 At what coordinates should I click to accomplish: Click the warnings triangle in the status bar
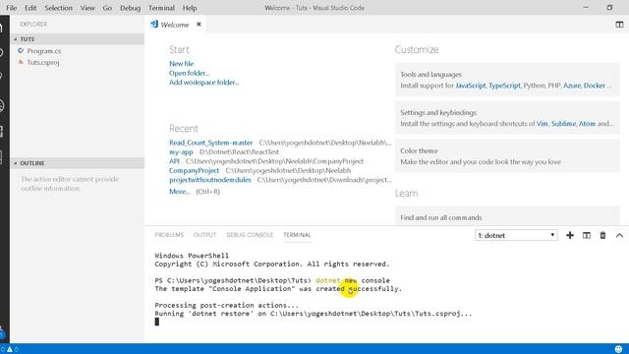click(10, 349)
